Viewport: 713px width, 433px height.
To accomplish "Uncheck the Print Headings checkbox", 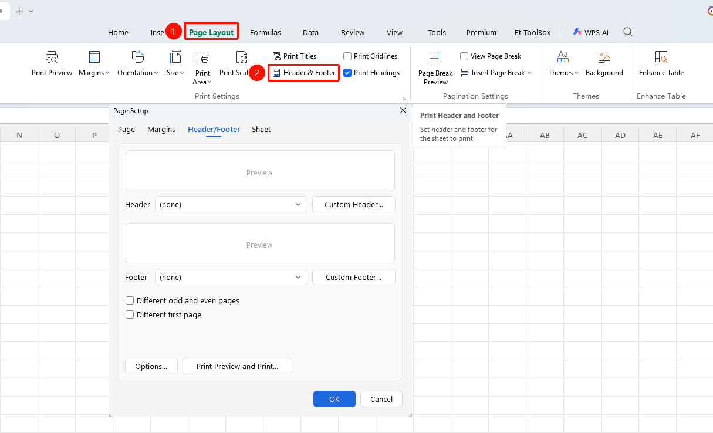I will [347, 73].
